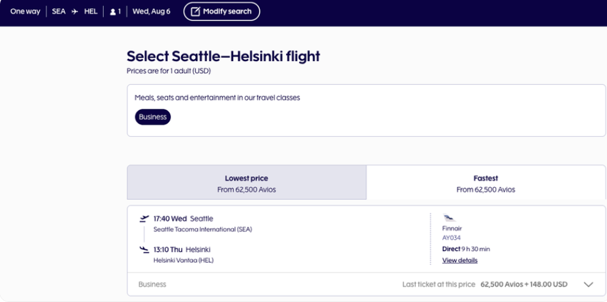
Task: Click the Finnair airline logo
Action: (449, 217)
